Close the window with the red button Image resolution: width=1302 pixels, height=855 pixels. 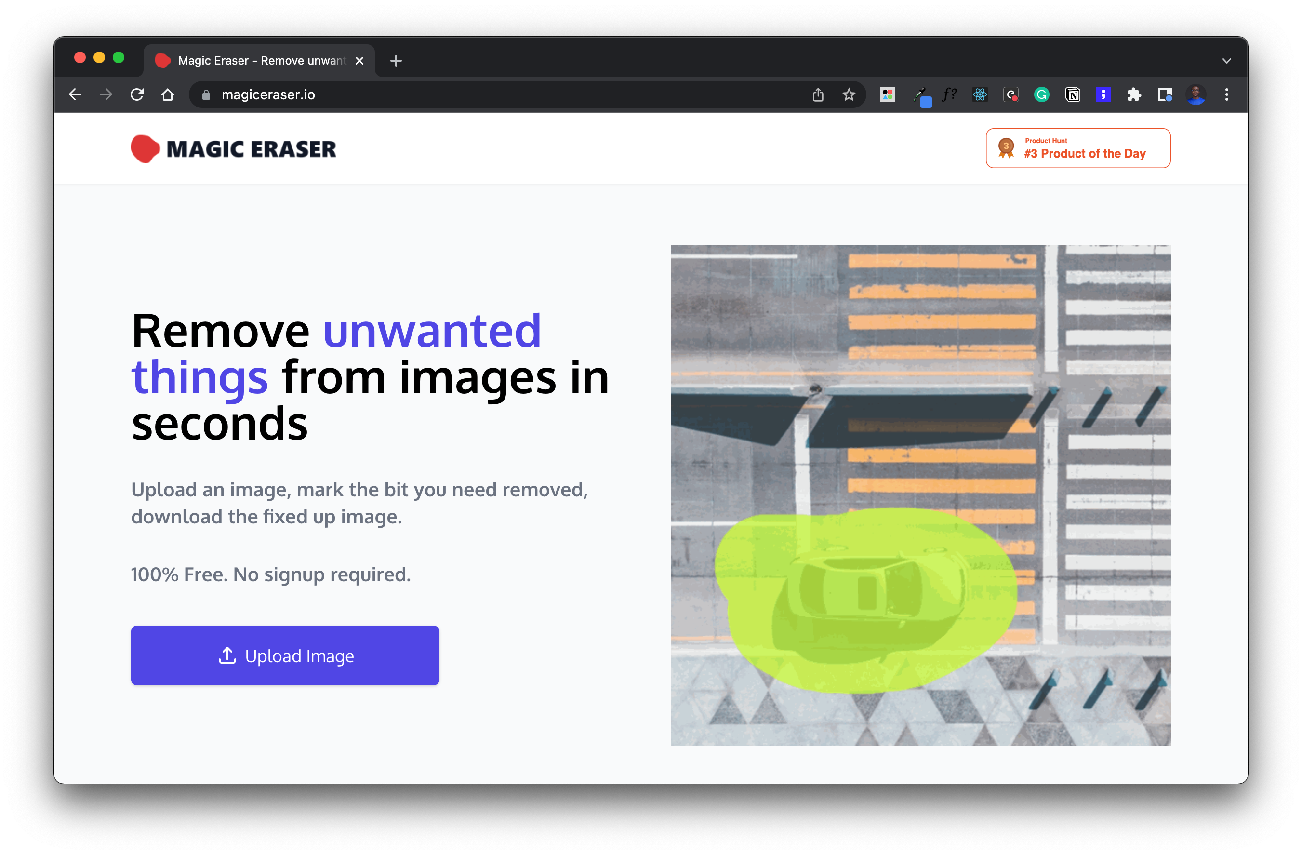80,57
